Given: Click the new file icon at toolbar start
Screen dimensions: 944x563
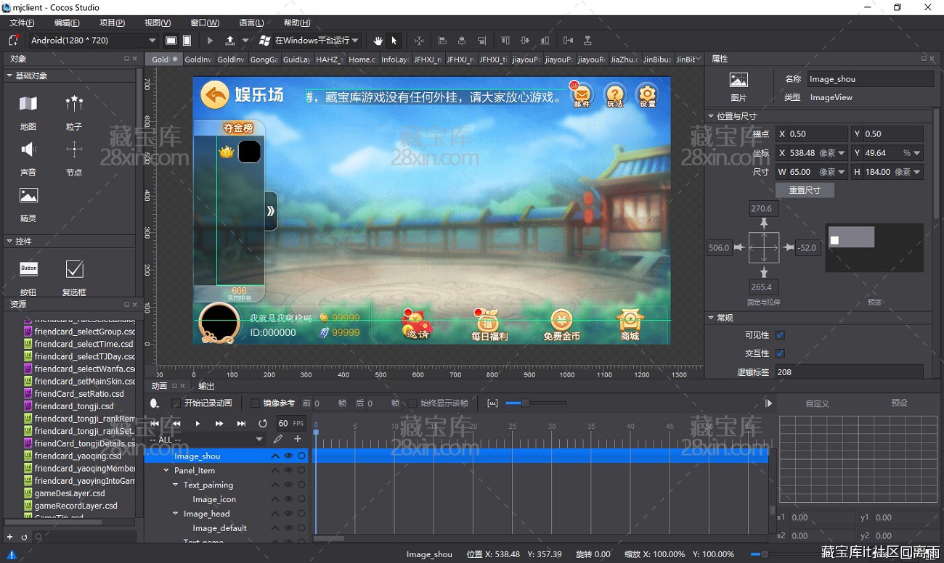Looking at the screenshot, I should pos(13,41).
